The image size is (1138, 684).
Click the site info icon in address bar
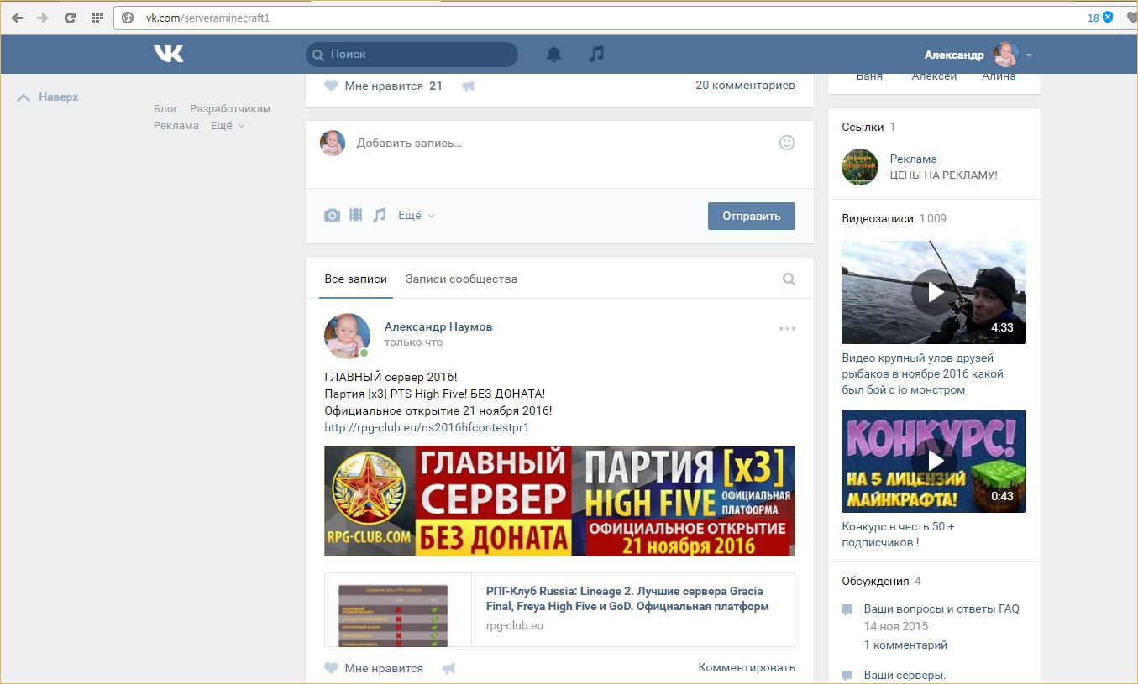128,18
